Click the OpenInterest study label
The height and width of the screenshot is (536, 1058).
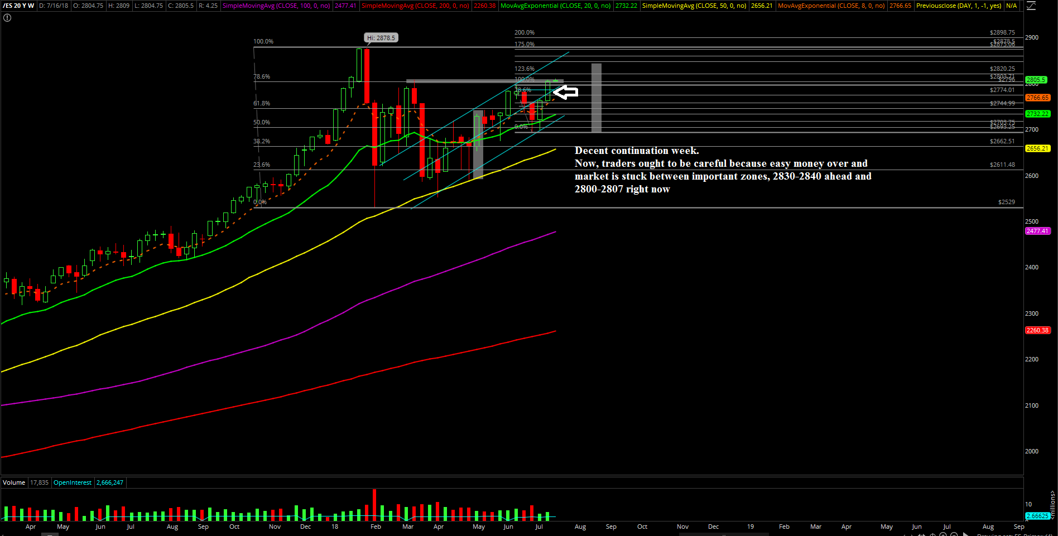[73, 482]
